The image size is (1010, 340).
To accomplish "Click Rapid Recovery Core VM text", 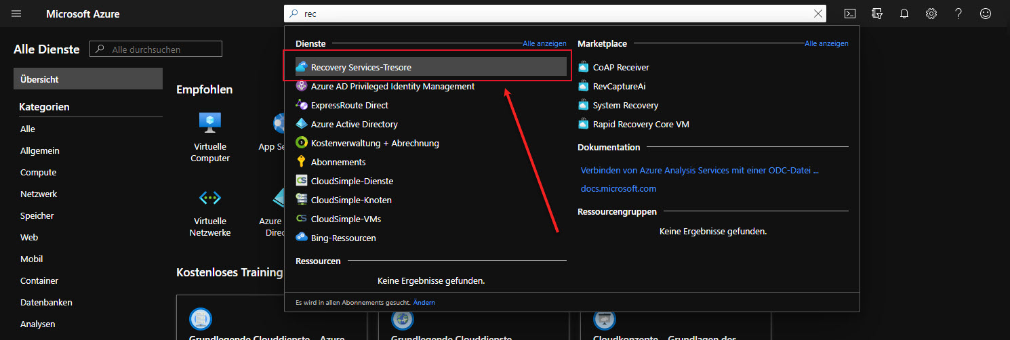I will click(x=641, y=124).
